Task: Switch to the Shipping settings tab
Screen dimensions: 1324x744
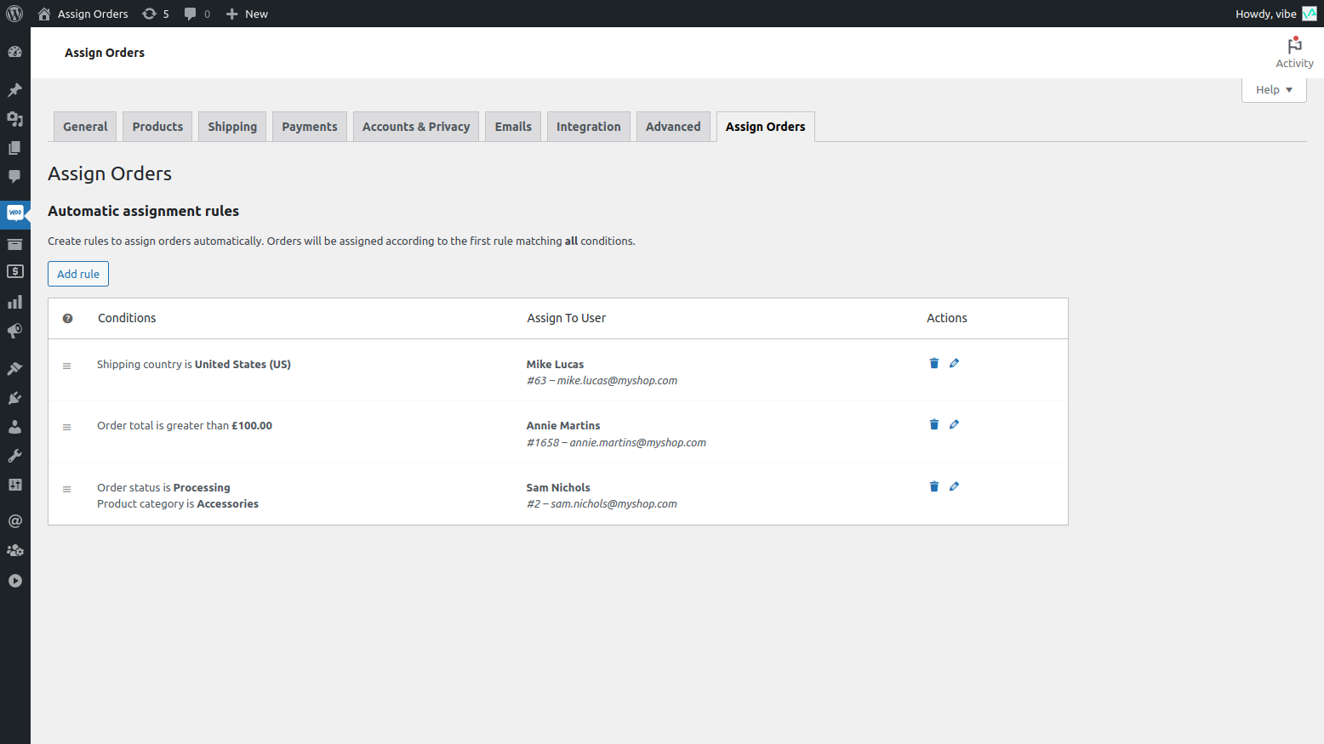Action: coord(231,126)
